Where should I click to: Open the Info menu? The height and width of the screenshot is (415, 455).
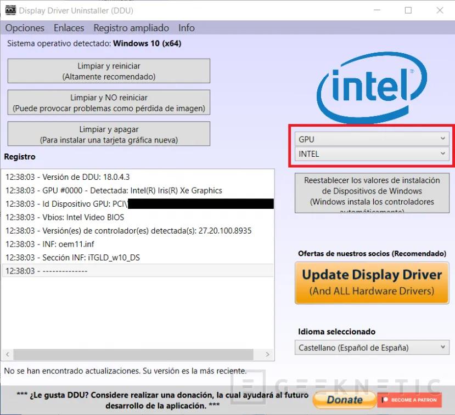coord(187,28)
